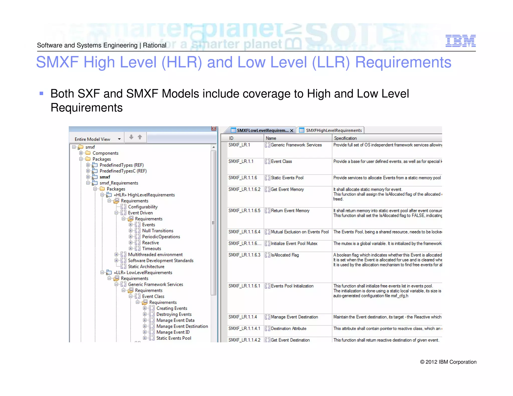Viewport: 513px width, 396px height.
Task: Expand the Multithreaded environment node
Action: [x=116, y=254]
